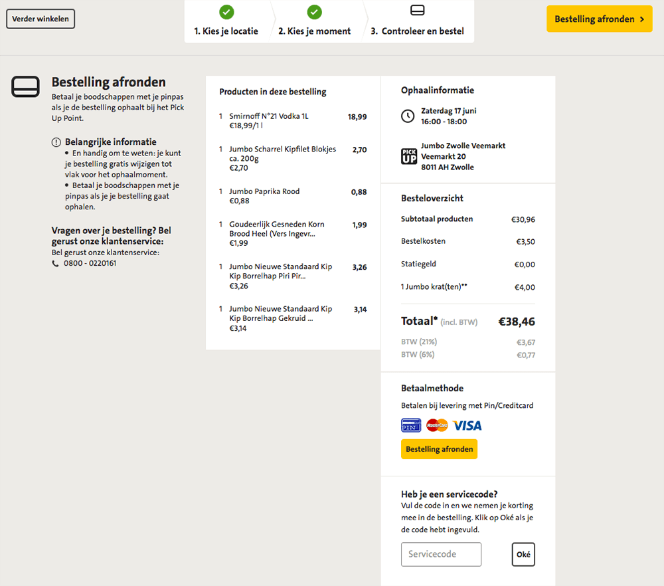Click the exclamation icon by Belangrijke informatie
This screenshot has width=664, height=586.
56,142
